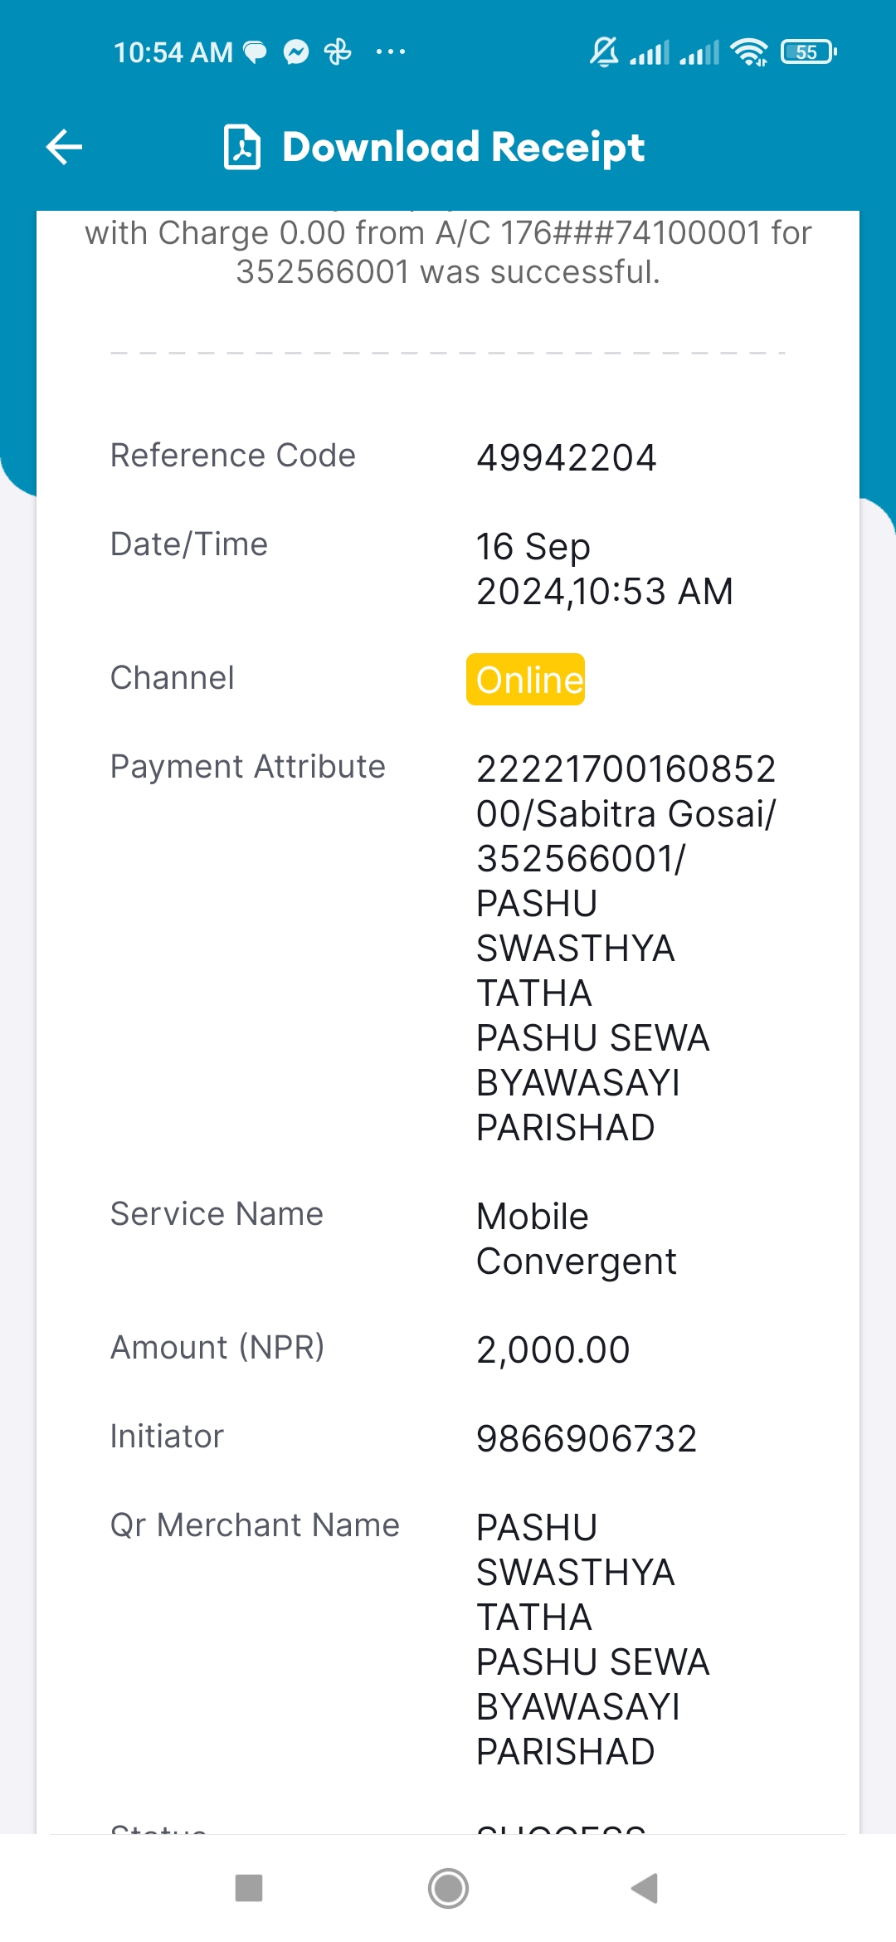Viewport: 896px width, 1942px height.
Task: Tap the Android back triangle button
Action: (x=645, y=1888)
